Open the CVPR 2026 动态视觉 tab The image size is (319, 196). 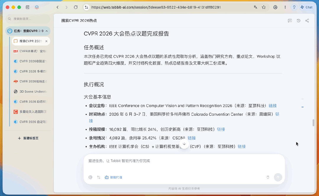31,102
